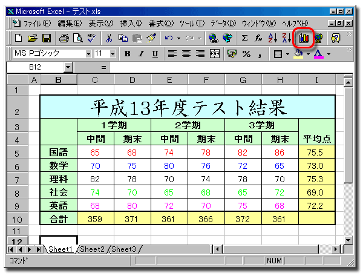This screenshot has height=276, width=363.
Task: Save the workbook with the floppy disk icon
Action: 47,38
